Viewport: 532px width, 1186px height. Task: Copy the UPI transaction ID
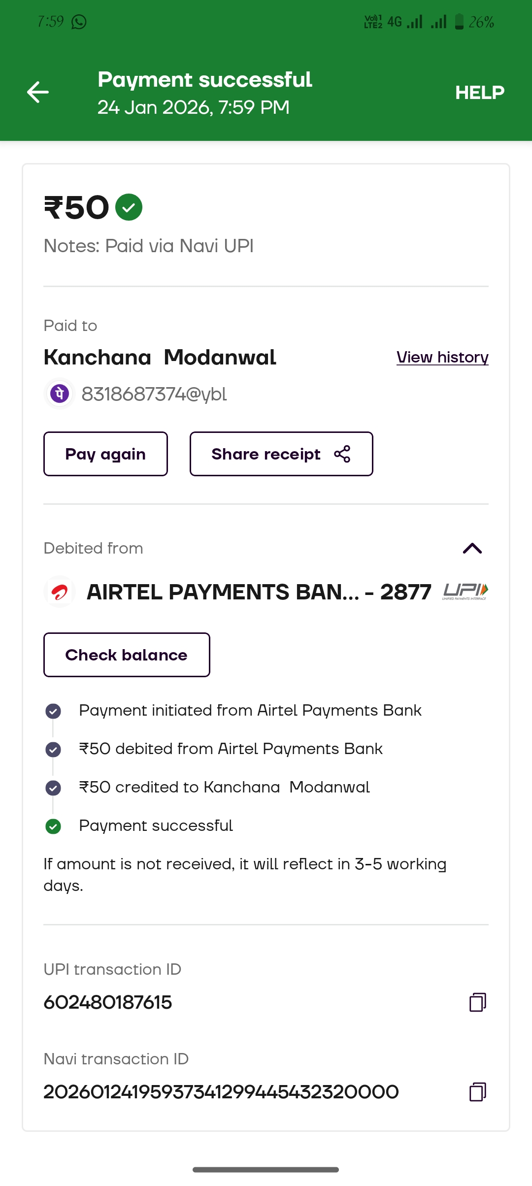pyautogui.click(x=477, y=1002)
